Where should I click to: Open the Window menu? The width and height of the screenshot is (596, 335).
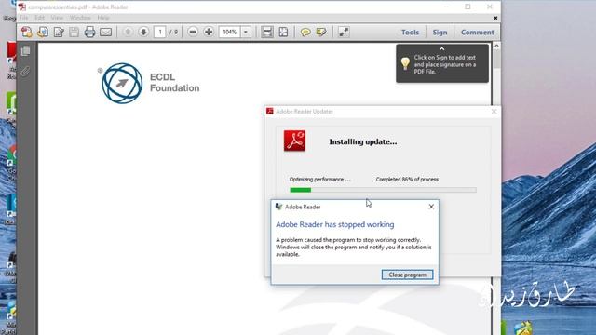pyautogui.click(x=80, y=18)
